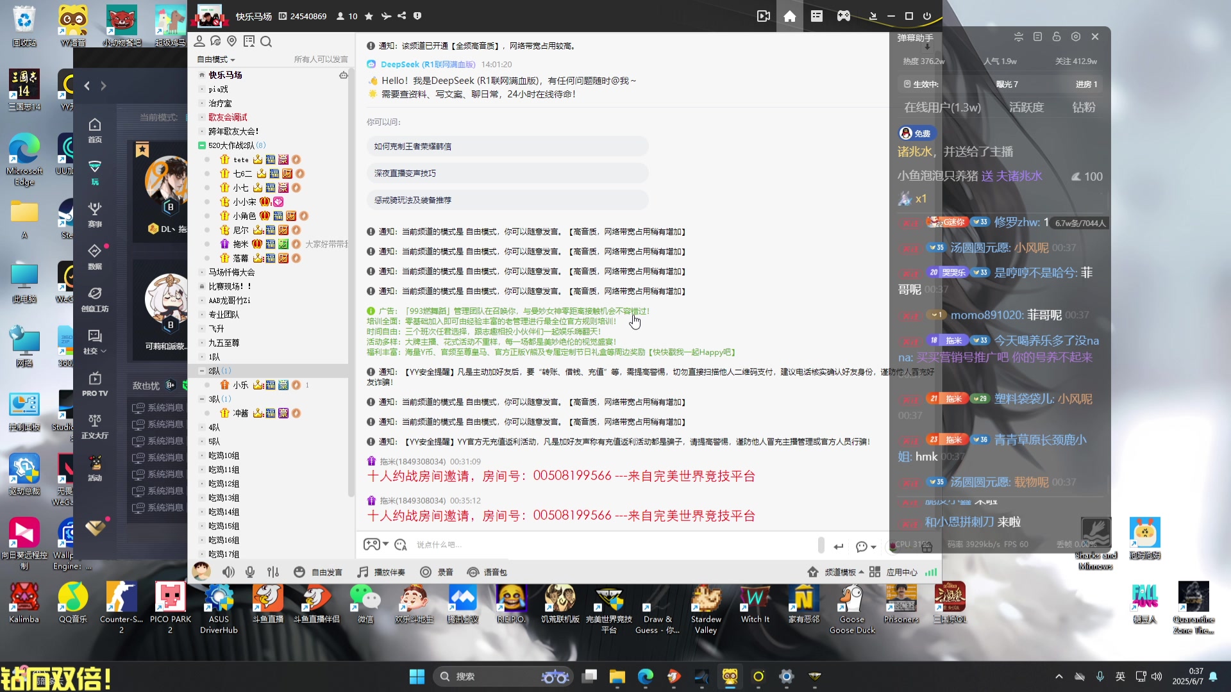Open the YY home tab icon
The image size is (1231, 692).
tap(790, 16)
